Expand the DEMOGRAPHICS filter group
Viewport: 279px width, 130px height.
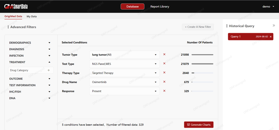pos(49,43)
